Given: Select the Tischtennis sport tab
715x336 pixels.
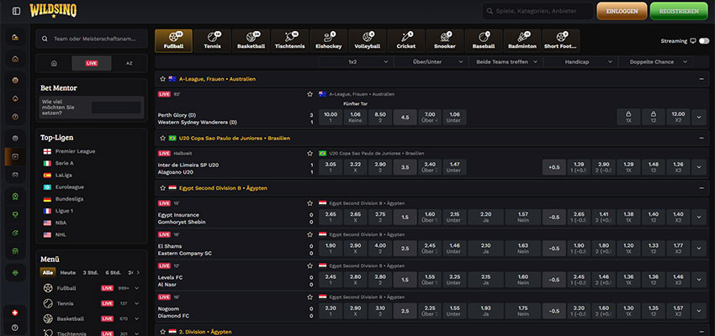Looking at the screenshot, I should tap(289, 41).
